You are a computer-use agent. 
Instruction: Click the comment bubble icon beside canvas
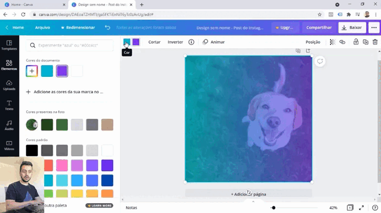(x=320, y=61)
